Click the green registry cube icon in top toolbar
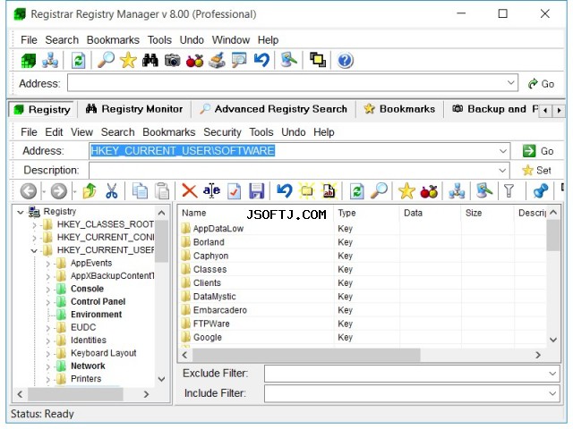Screen dimensions: 573x429 coord(28,60)
